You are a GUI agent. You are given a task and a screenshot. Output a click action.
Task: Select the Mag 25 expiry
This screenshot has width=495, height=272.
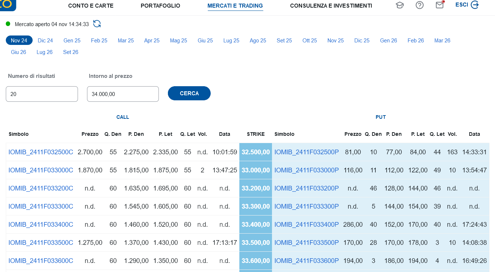tap(178, 41)
